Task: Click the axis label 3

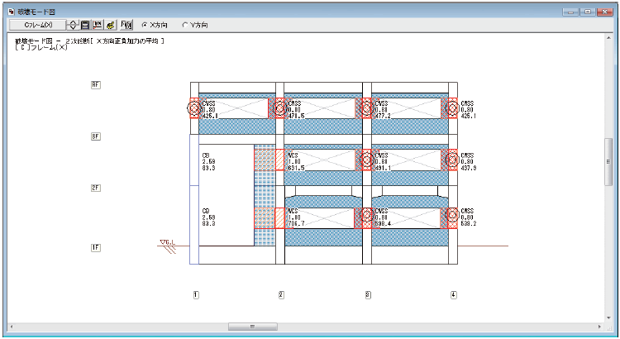Action: point(368,294)
